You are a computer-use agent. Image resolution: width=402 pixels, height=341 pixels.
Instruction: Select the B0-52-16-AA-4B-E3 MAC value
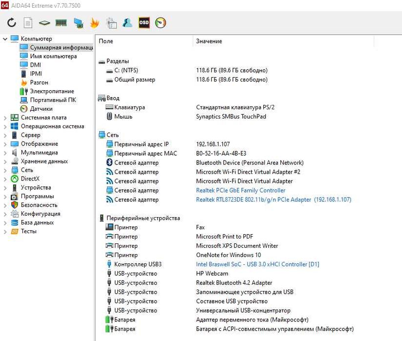[221, 153]
